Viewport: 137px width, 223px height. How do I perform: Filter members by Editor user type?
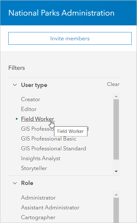click(x=29, y=109)
